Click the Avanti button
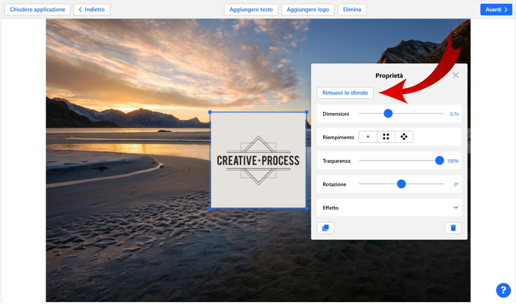The image size is (516, 304). 496,9
